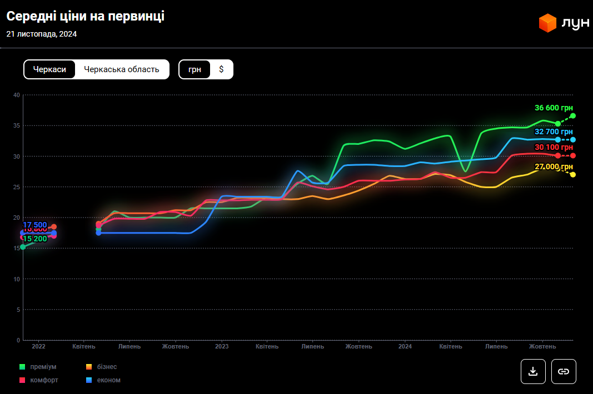
Task: Click the green преміум color square
Action: [x=22, y=367]
